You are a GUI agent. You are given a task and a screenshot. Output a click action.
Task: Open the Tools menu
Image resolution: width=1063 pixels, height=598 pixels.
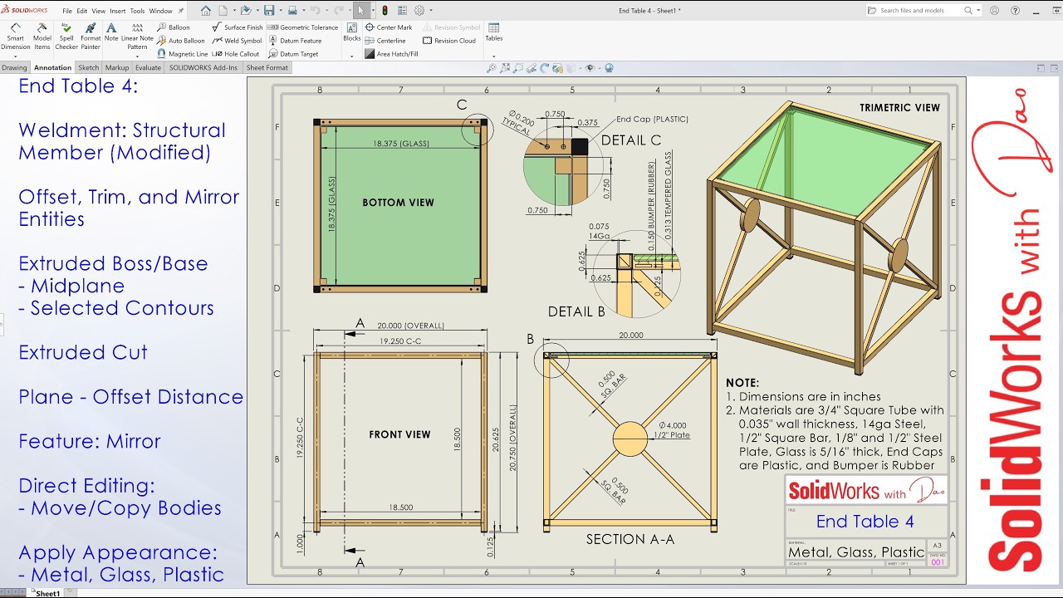coord(137,11)
